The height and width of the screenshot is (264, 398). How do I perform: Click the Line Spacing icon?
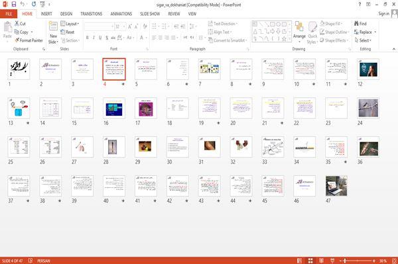pyautogui.click(x=192, y=26)
